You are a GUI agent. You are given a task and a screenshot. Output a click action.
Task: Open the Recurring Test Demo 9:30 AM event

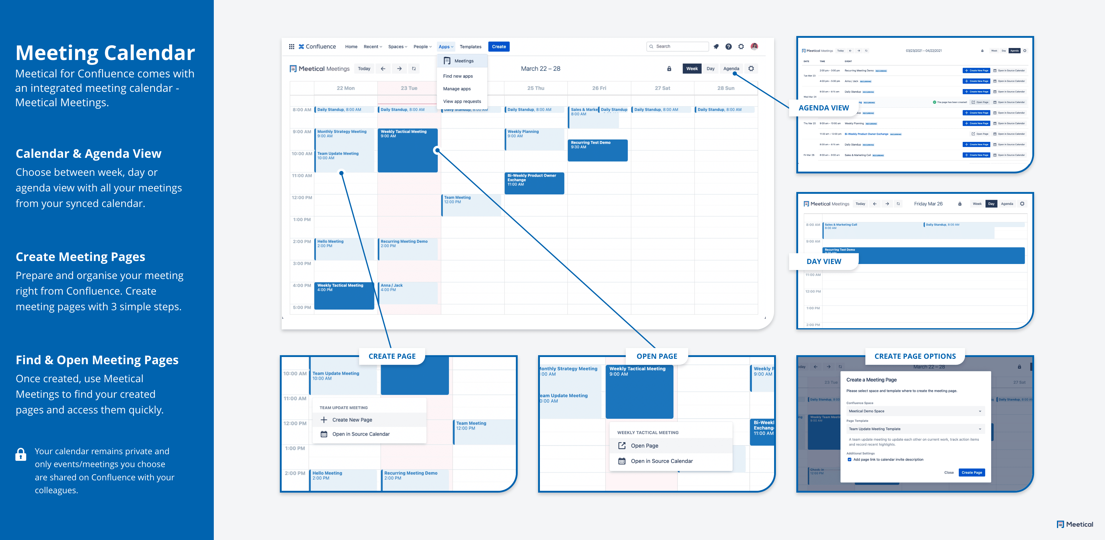click(598, 150)
